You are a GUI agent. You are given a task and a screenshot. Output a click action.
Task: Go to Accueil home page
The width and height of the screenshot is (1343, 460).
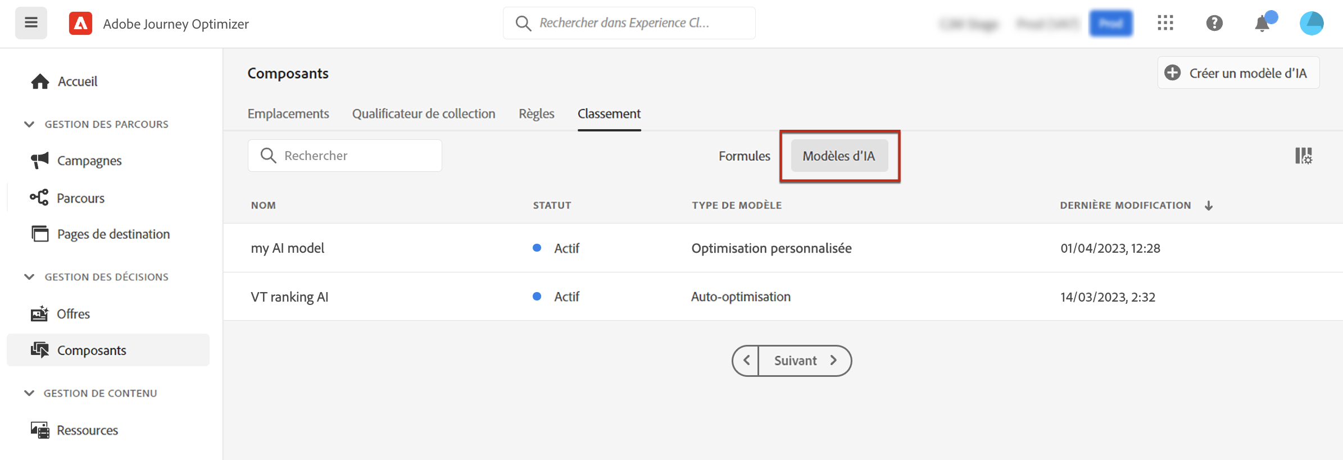(x=78, y=81)
